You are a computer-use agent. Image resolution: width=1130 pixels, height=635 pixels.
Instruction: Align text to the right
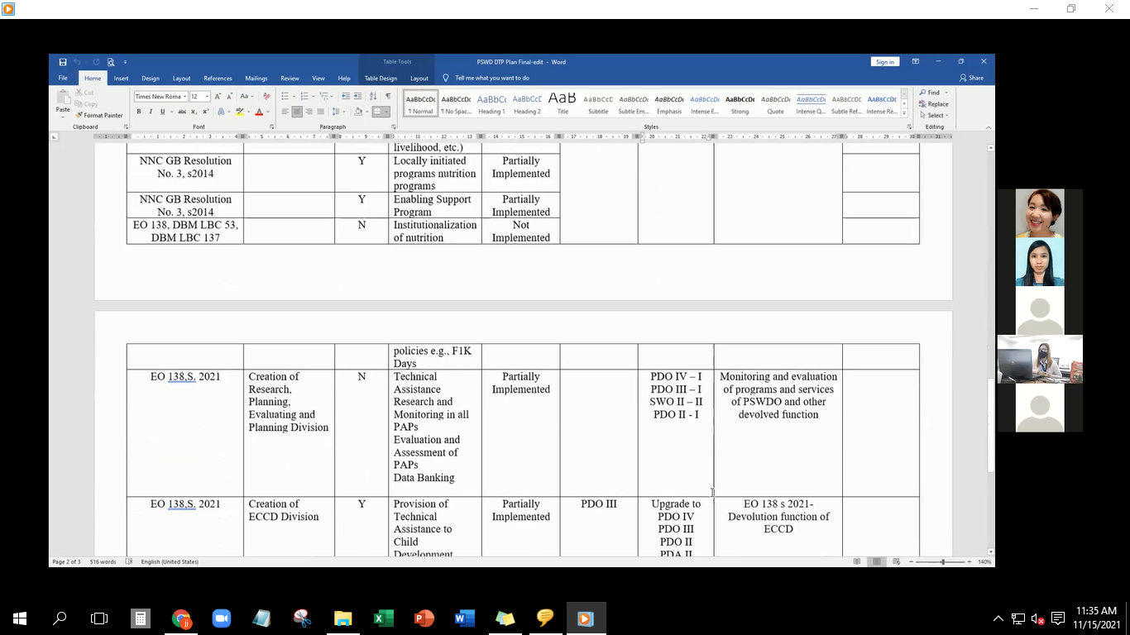point(309,112)
